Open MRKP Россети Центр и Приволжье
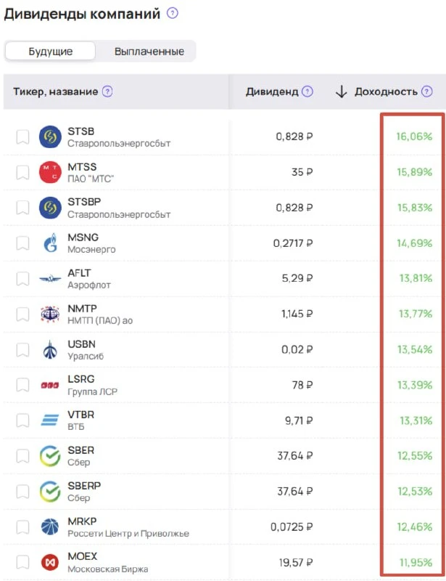Image resolution: width=446 pixels, height=581 pixels. tap(128, 527)
